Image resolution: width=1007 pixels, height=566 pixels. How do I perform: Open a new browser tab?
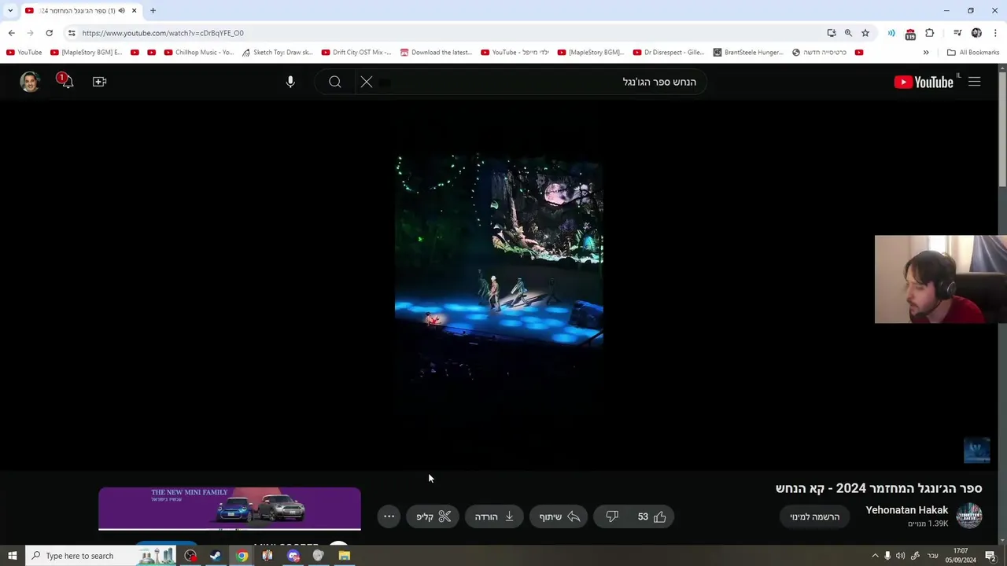coord(153,10)
